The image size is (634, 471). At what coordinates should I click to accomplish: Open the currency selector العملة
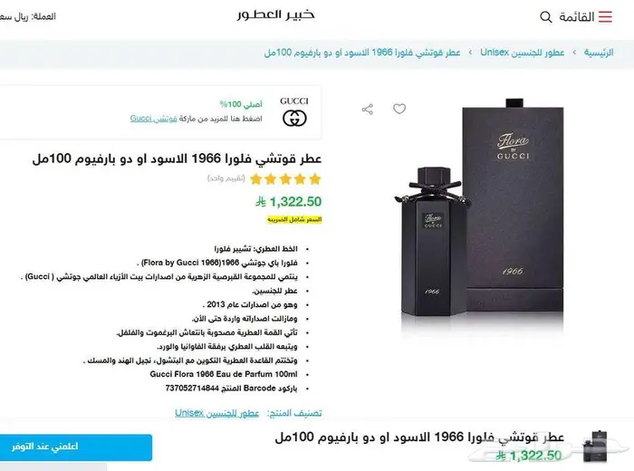(x=27, y=16)
